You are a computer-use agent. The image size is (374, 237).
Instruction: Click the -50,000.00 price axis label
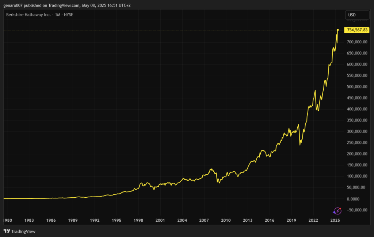(x=357, y=210)
